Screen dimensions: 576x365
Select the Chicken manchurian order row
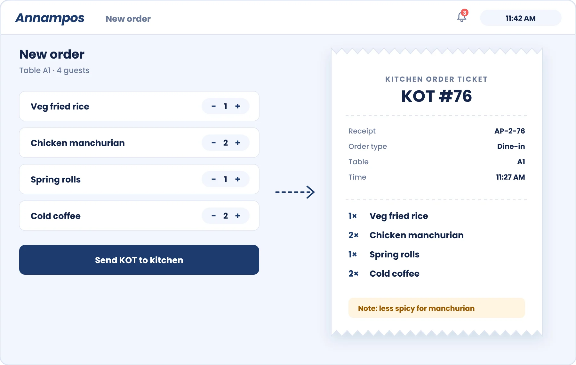pyautogui.click(x=139, y=143)
